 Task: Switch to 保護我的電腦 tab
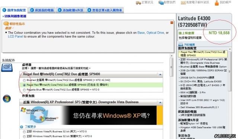point(42,10)
